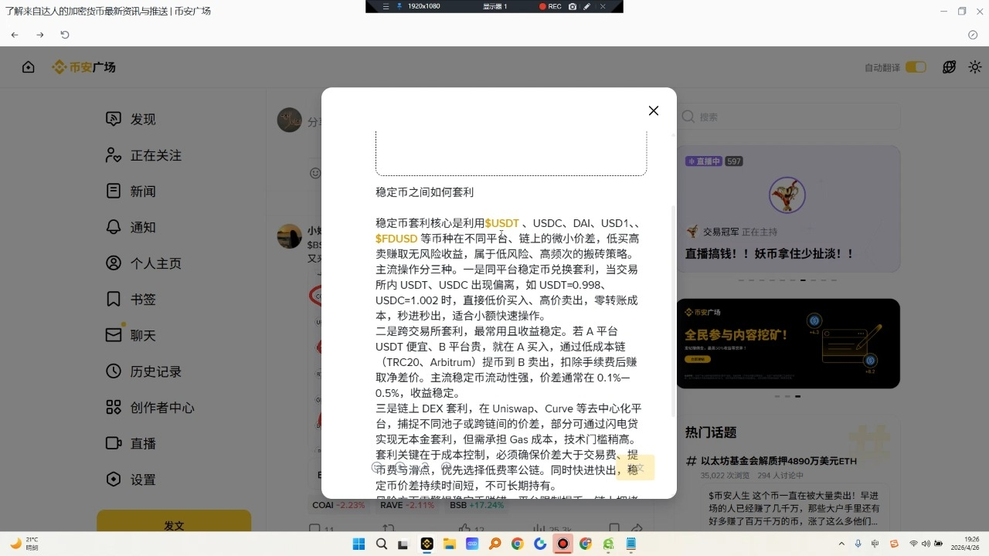
Task: Open 通知 in the sidebar
Action: [131, 227]
